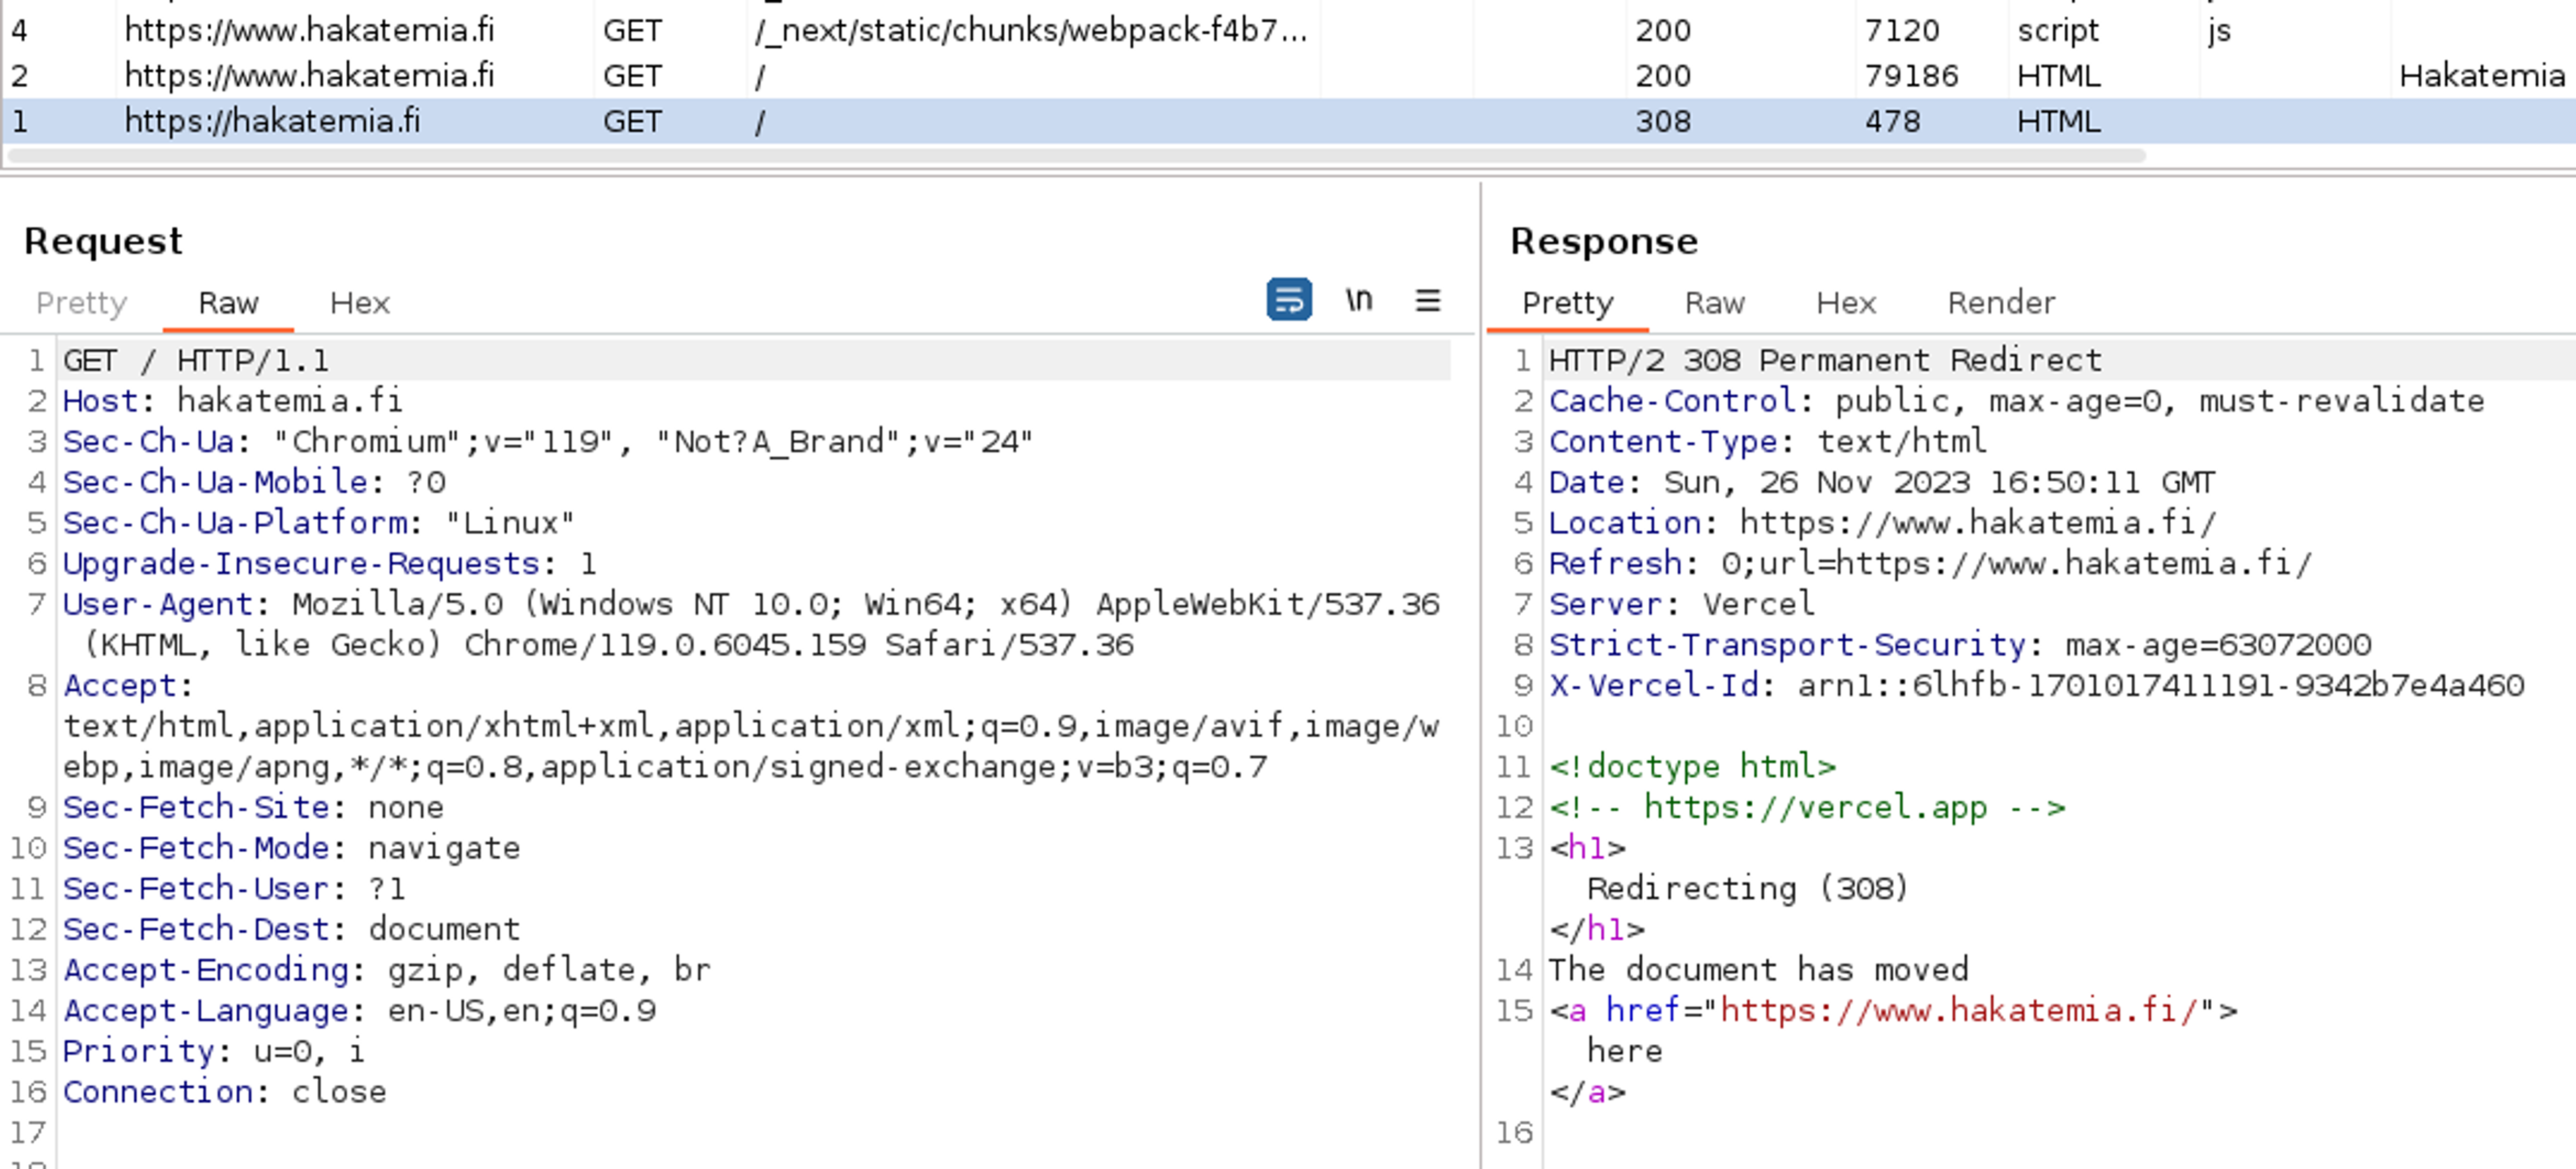2576x1169 pixels.
Task: Select history row 1 for hakatemia.fi
Action: (272, 121)
